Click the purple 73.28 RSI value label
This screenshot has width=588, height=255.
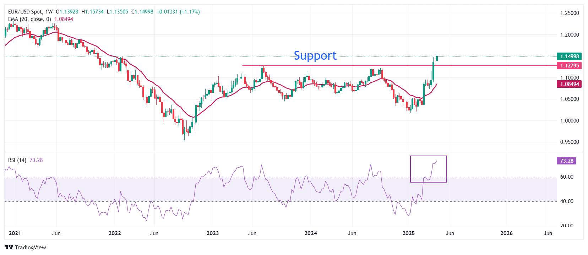point(566,161)
